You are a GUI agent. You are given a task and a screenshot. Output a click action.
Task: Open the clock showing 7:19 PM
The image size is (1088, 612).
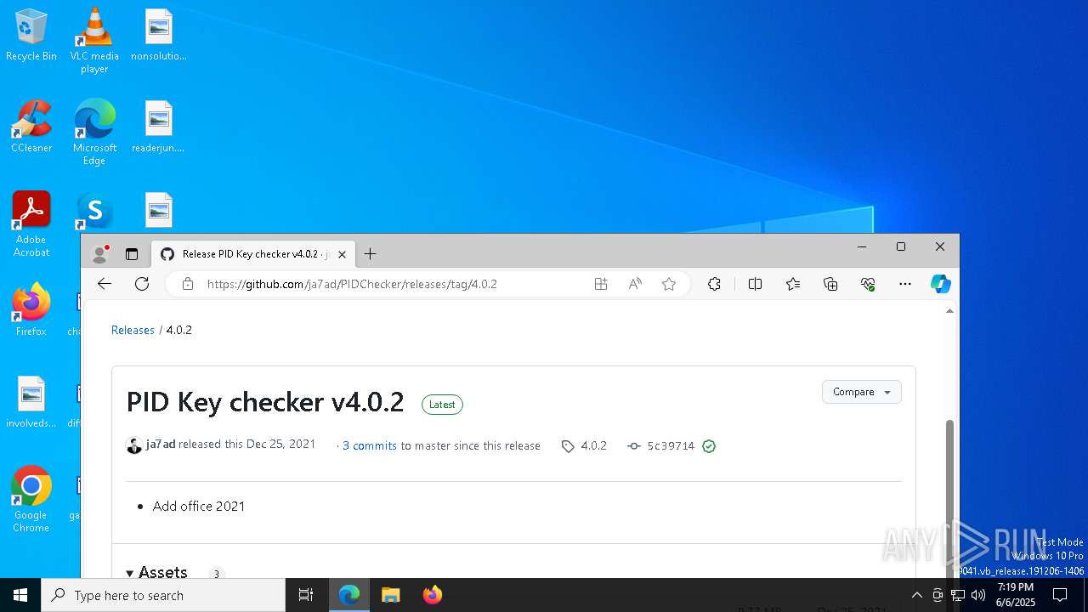(1016, 595)
